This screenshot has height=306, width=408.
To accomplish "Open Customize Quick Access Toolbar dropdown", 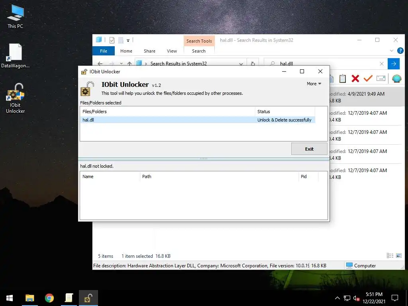I will click(x=128, y=40).
